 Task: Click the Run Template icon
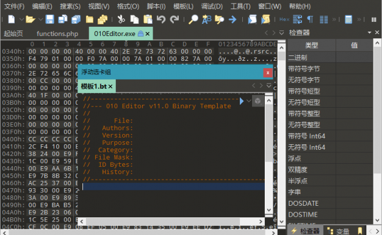pyautogui.click(x=265, y=19)
